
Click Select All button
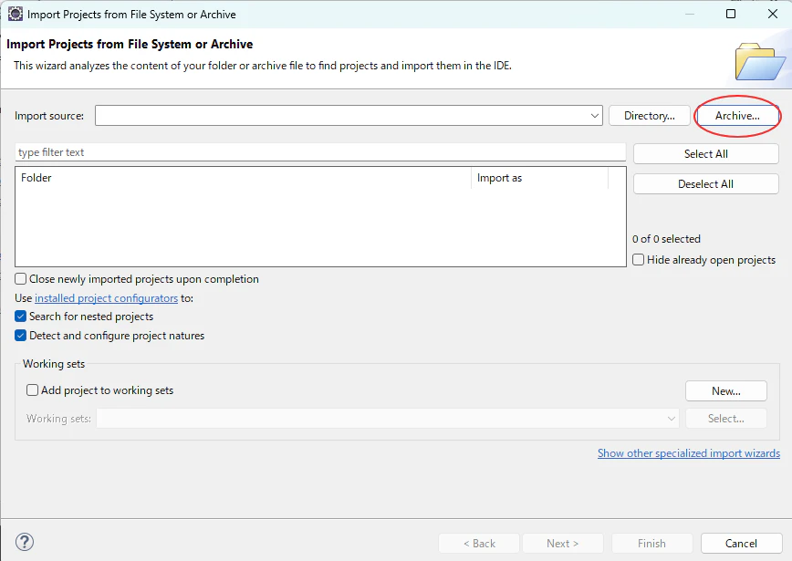[706, 154]
